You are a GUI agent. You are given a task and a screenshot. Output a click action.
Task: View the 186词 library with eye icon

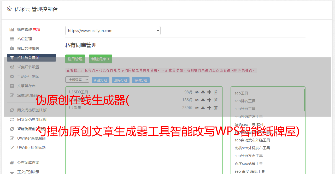[197, 100]
